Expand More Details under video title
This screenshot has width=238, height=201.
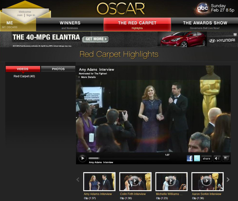(x=87, y=77)
